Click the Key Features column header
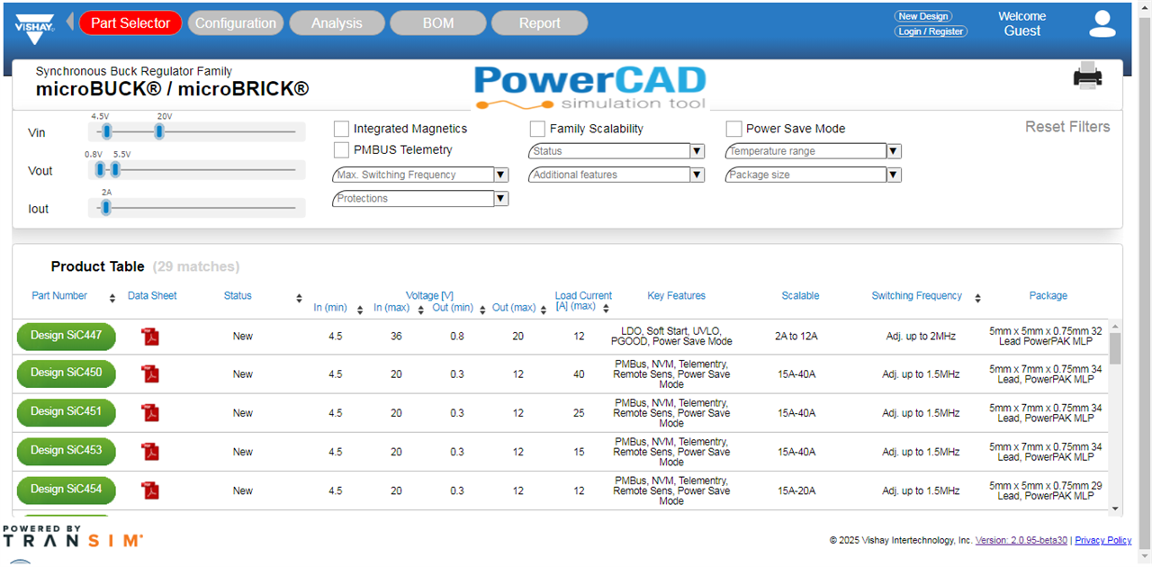Viewport: 1152px width, 567px height. 676,296
